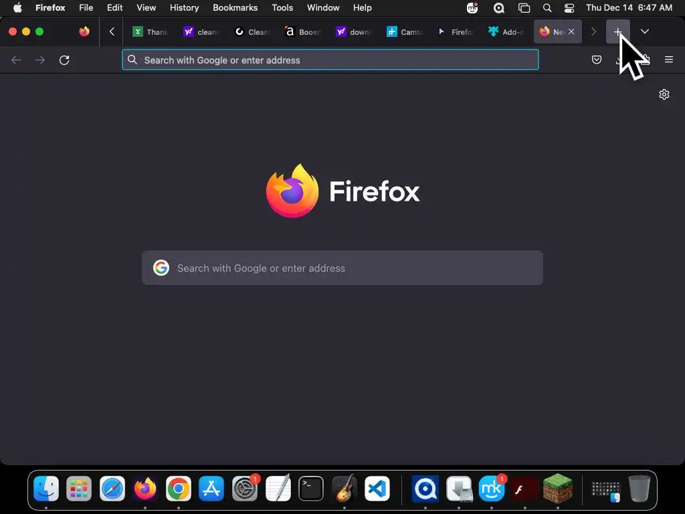Image resolution: width=685 pixels, height=514 pixels.
Task: Click the Google G icon in search box
Action: click(161, 268)
